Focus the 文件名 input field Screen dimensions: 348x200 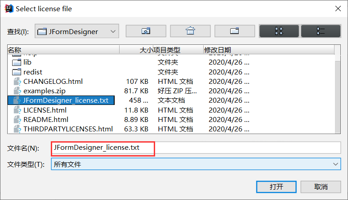[x=196, y=148]
